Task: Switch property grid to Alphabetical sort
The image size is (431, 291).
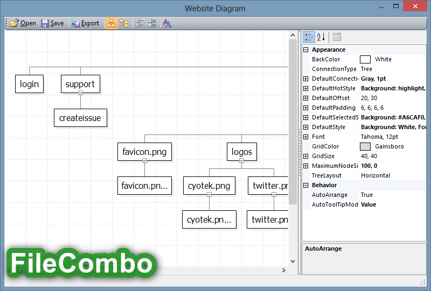Action: (x=321, y=37)
